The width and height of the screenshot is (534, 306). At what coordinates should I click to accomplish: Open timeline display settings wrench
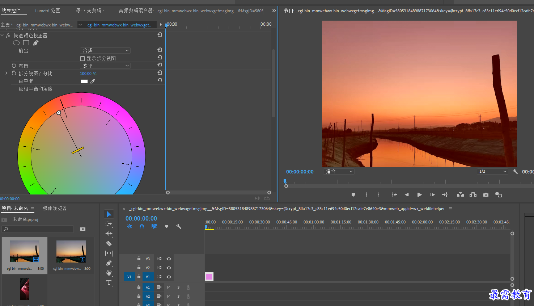(179, 226)
